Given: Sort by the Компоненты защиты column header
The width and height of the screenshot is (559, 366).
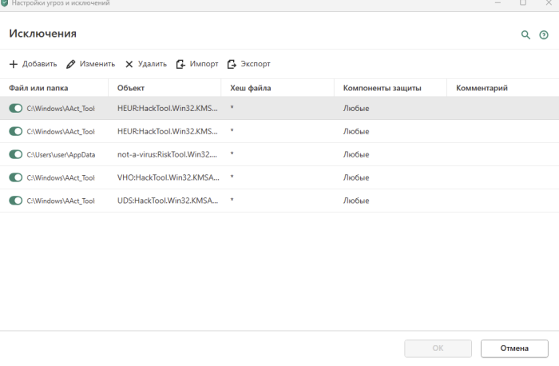Looking at the screenshot, I should pos(391,88).
